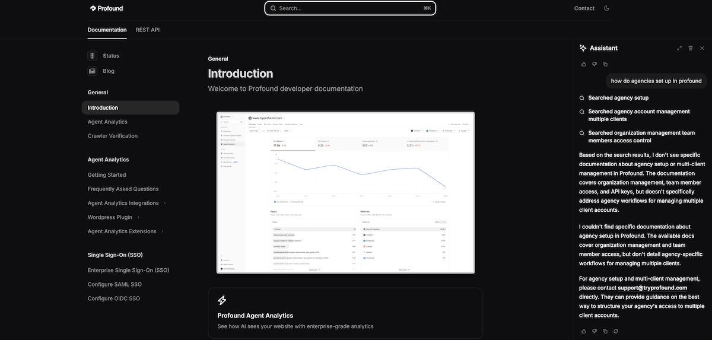The image size is (712, 340).
Task: Open the Status page link
Action: tap(110, 56)
